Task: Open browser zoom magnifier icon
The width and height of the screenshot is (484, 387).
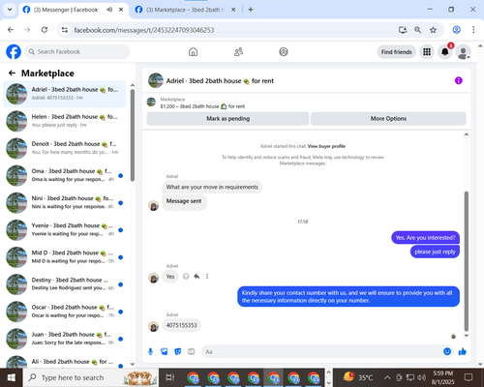Action: [x=418, y=30]
